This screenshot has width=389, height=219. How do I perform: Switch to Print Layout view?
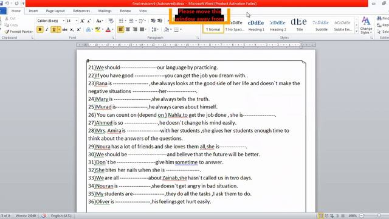(x=321, y=216)
